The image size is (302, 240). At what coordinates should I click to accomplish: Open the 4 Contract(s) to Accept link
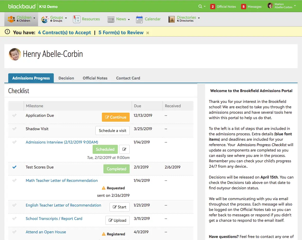[64, 33]
